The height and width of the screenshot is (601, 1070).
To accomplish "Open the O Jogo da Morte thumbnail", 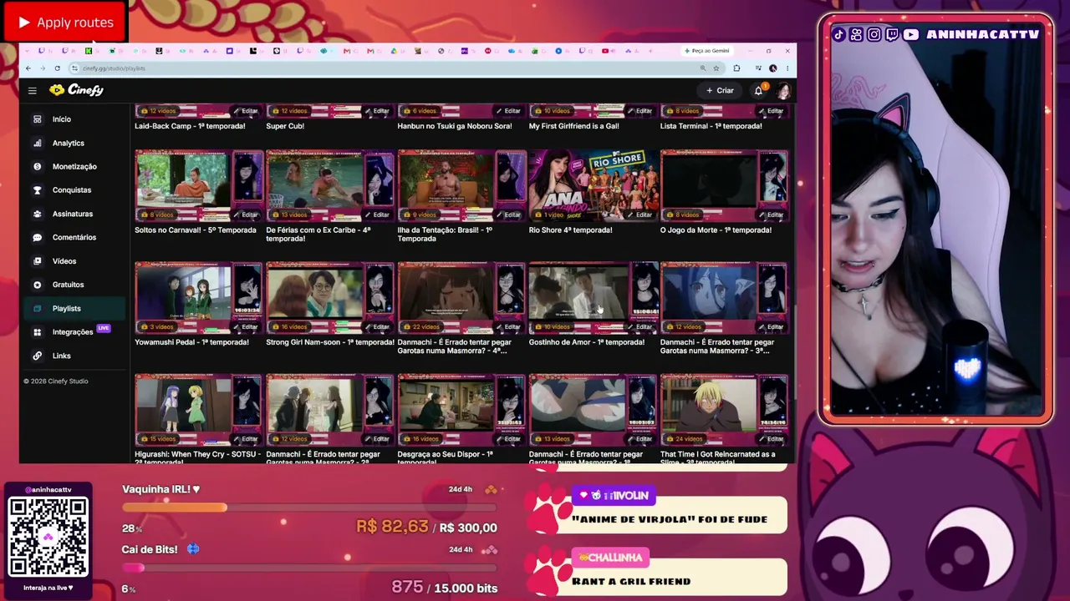I will [724, 186].
